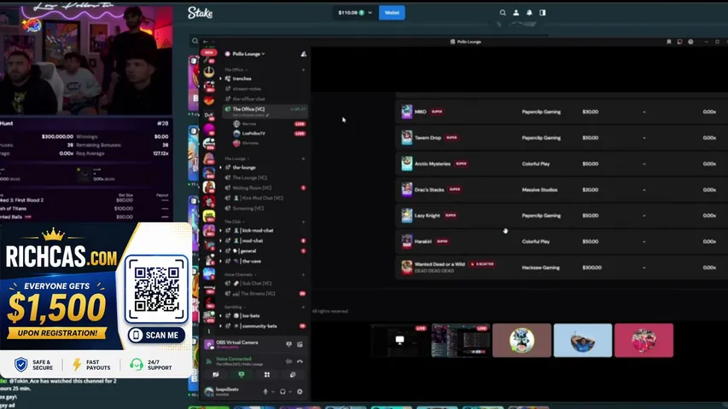Collapse The Office category
This screenshot has width=728, height=409.
tap(236, 70)
